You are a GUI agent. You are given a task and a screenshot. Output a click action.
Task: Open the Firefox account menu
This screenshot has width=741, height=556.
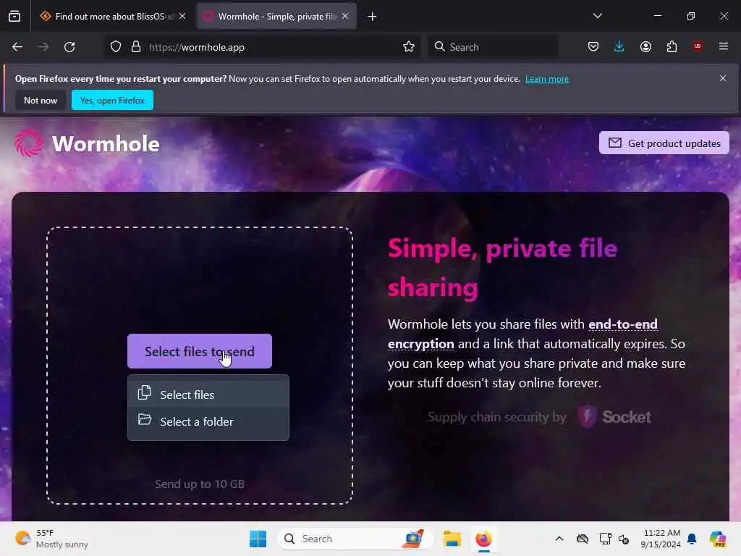tap(645, 47)
